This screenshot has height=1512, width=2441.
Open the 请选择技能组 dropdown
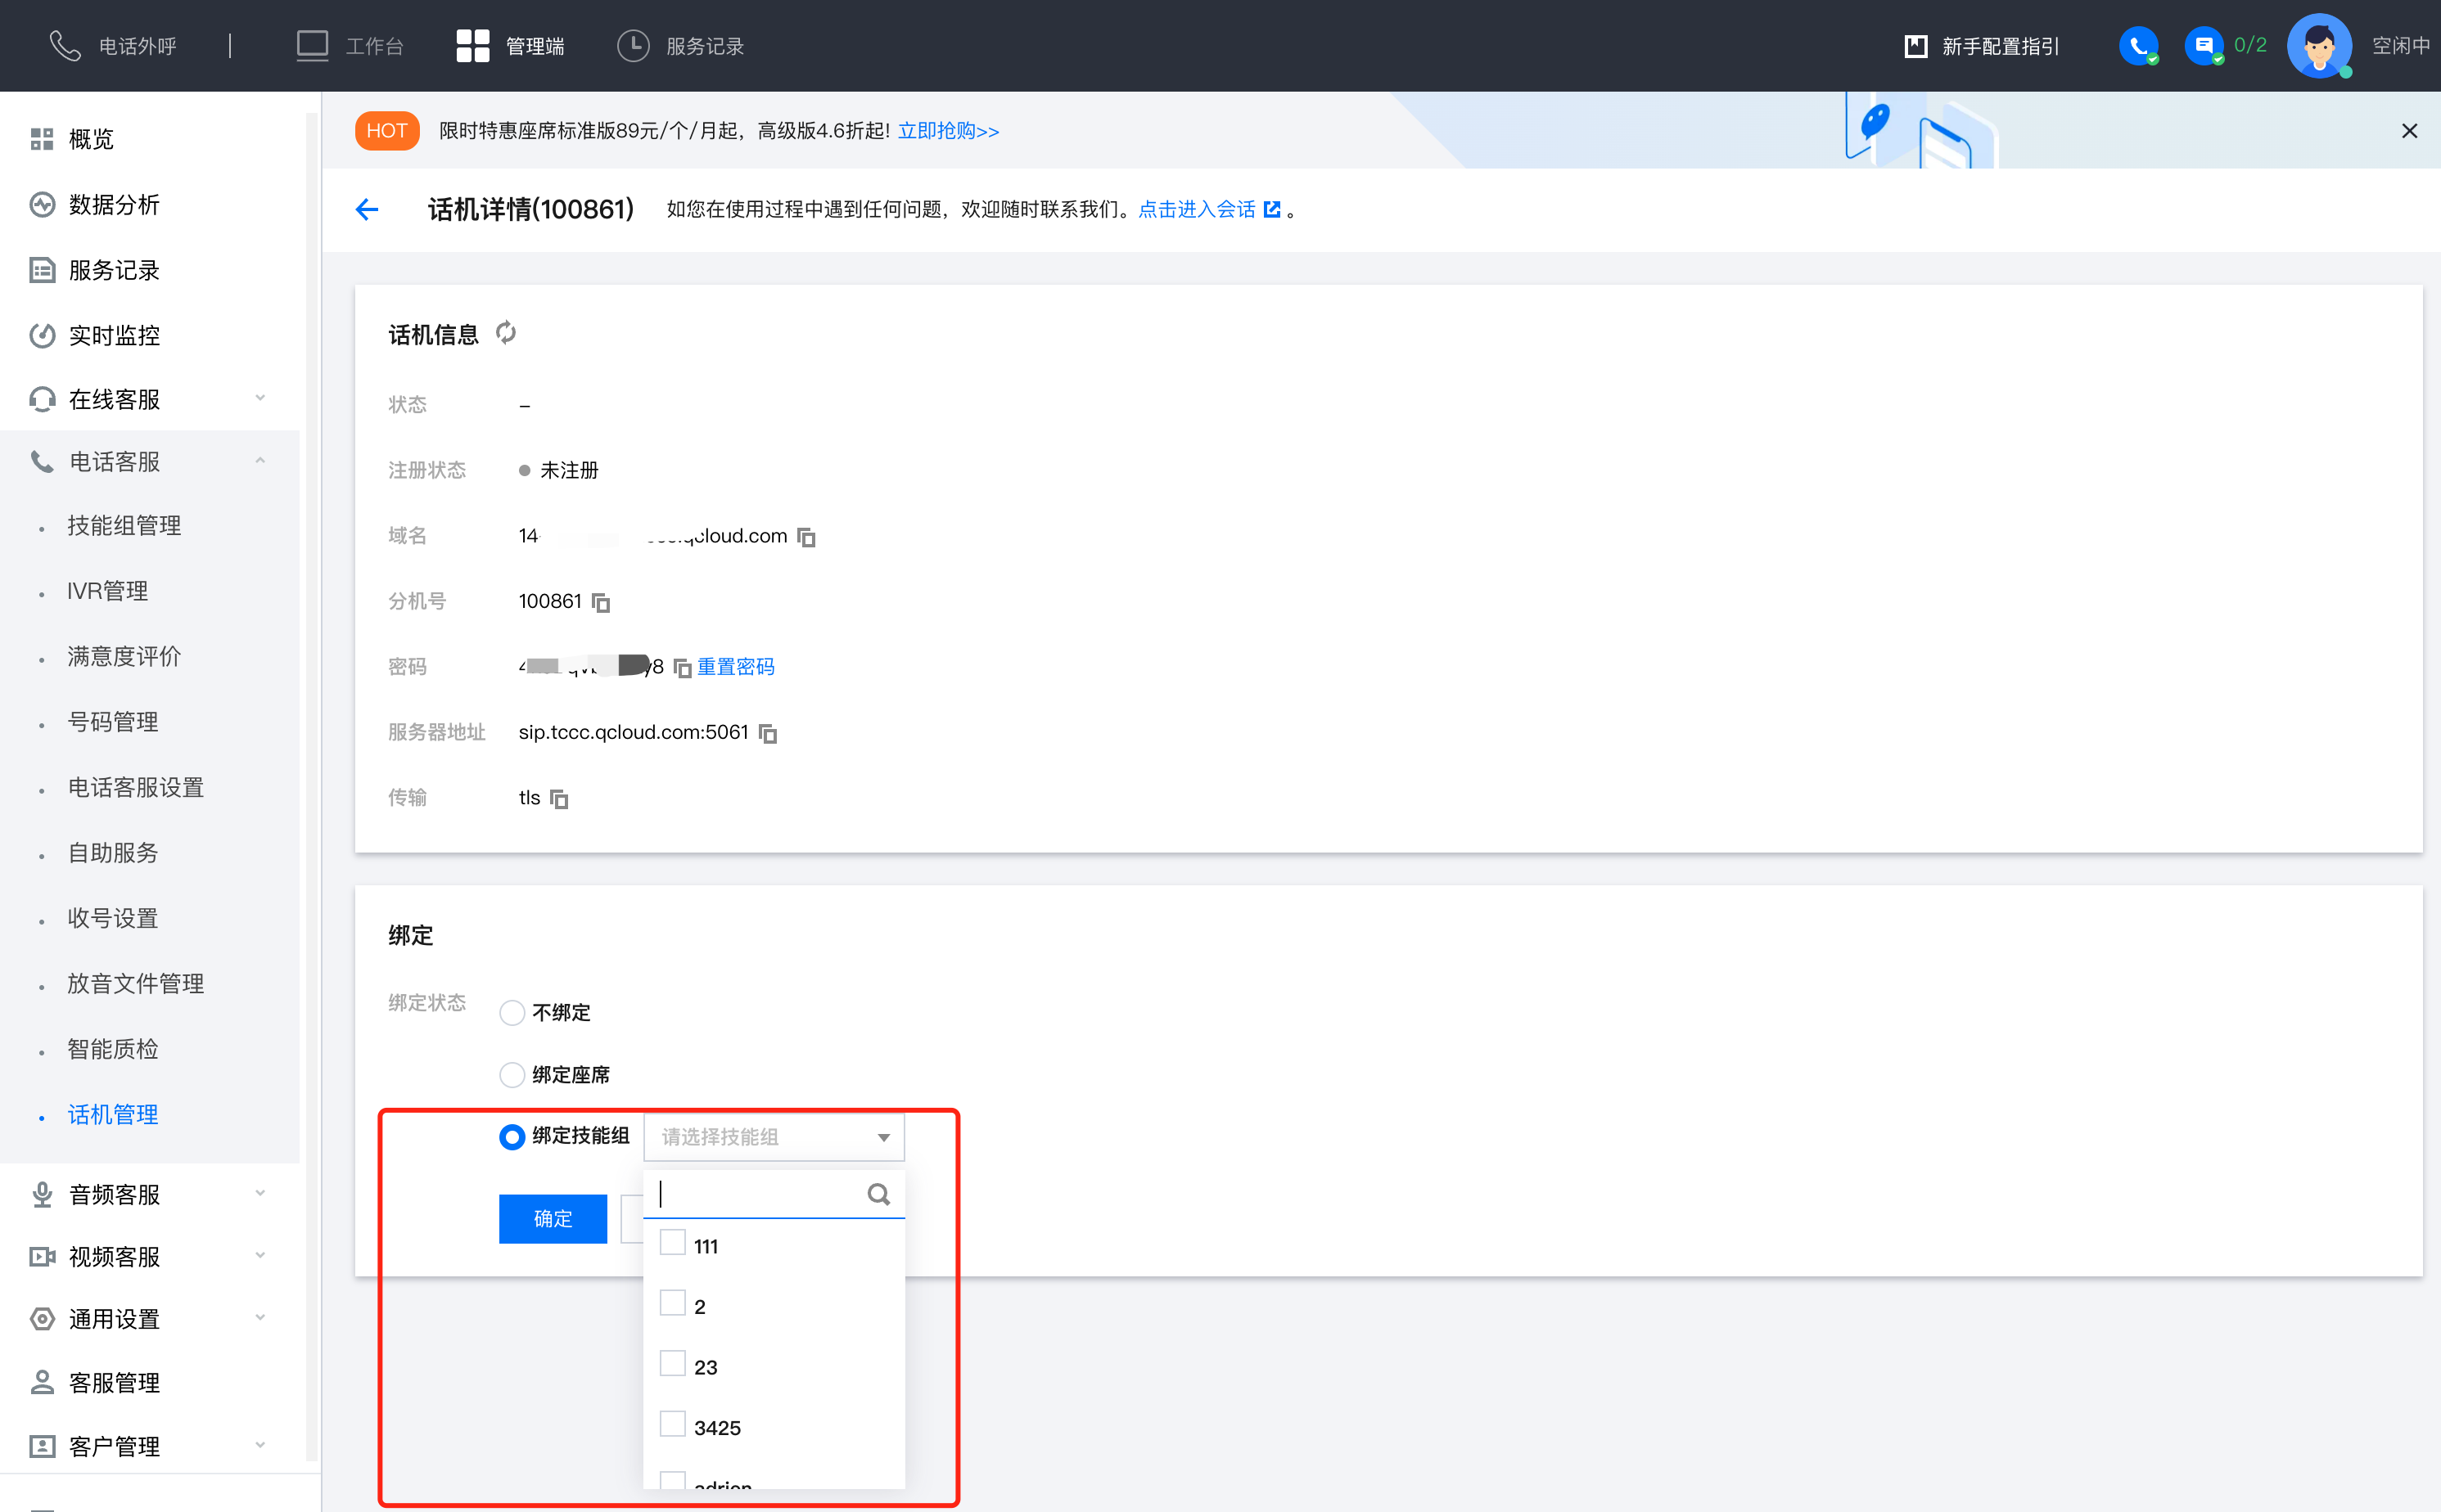pyautogui.click(x=774, y=1137)
